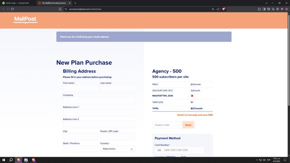Click the MailPoet logo in header
Viewport: 290px width, 163px height.
click(x=25, y=19)
